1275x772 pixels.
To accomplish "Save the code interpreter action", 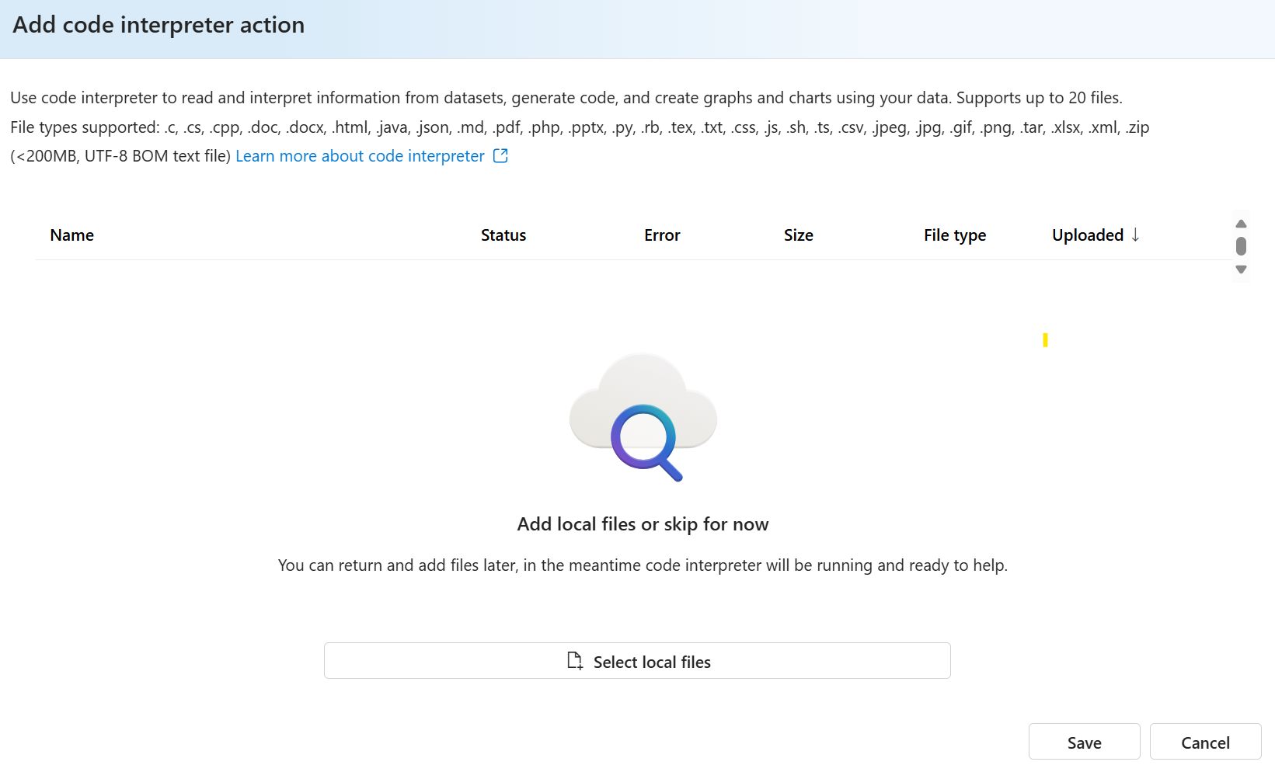I will point(1084,742).
